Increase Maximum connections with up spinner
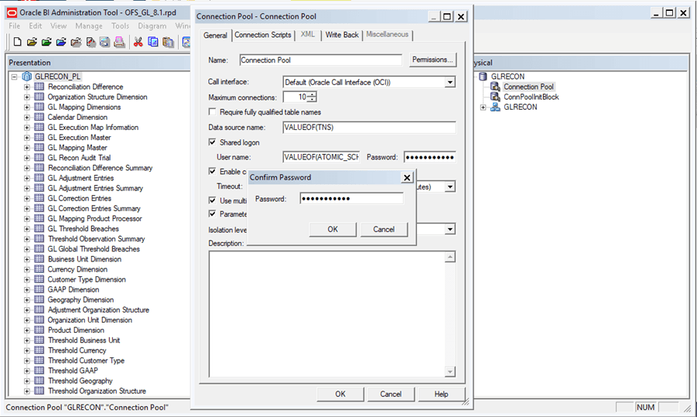 [x=313, y=94]
